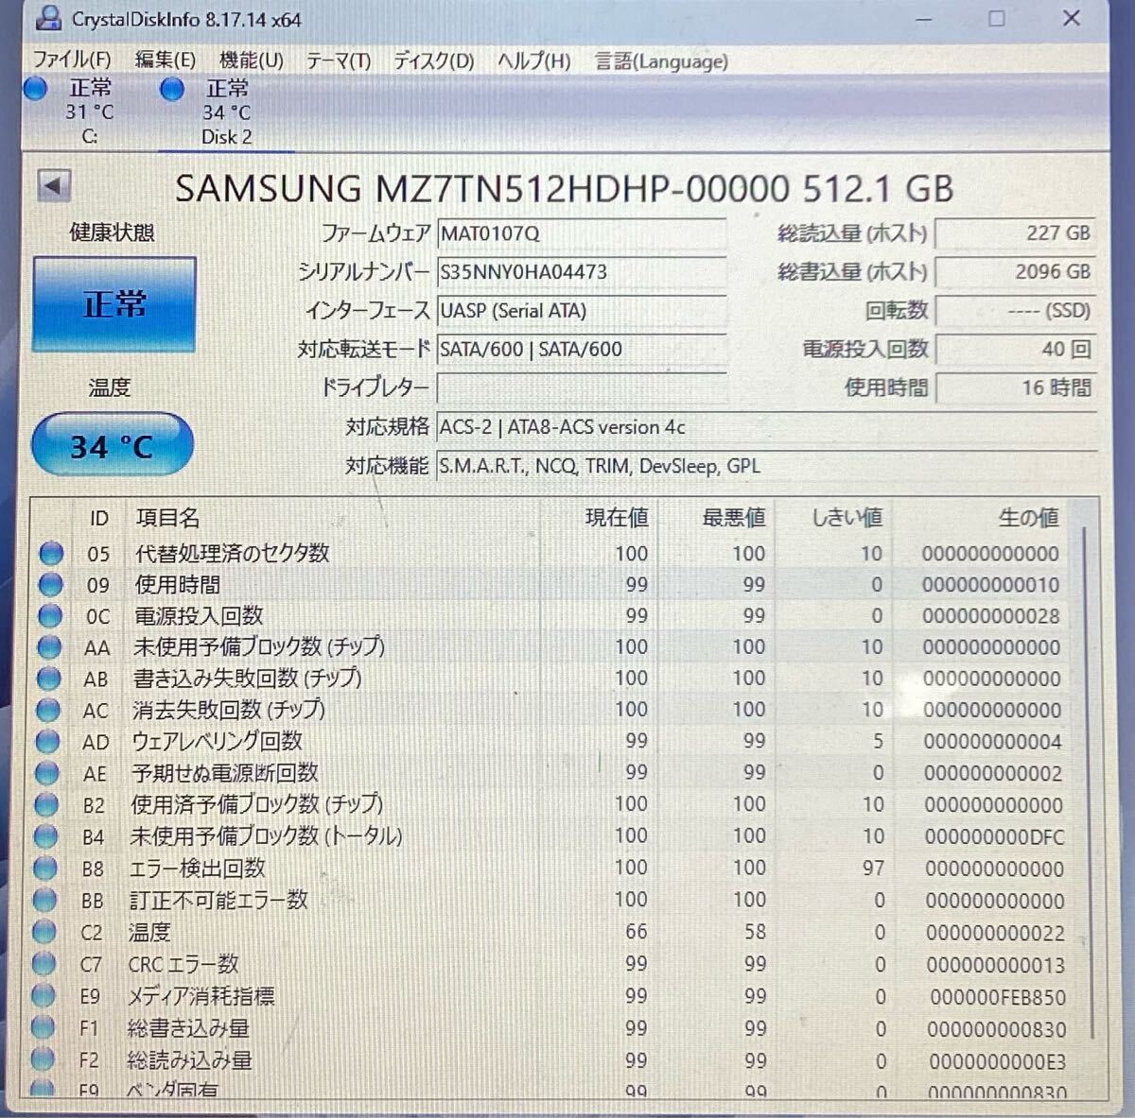Image resolution: width=1135 pixels, height=1118 pixels.
Task: Click the blue status circle for Disk 2
Action: 172,90
